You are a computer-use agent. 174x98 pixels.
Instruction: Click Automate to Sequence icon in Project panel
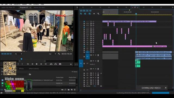coord(62,90)
